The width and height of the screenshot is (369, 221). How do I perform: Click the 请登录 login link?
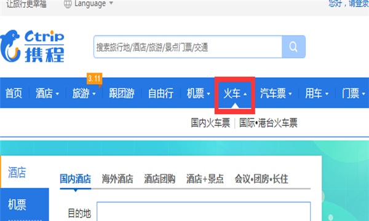359,3
